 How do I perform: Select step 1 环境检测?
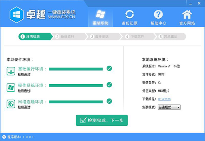click(35, 37)
